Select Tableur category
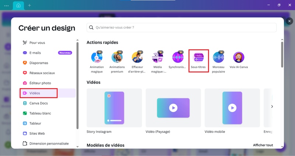 pos(48,123)
